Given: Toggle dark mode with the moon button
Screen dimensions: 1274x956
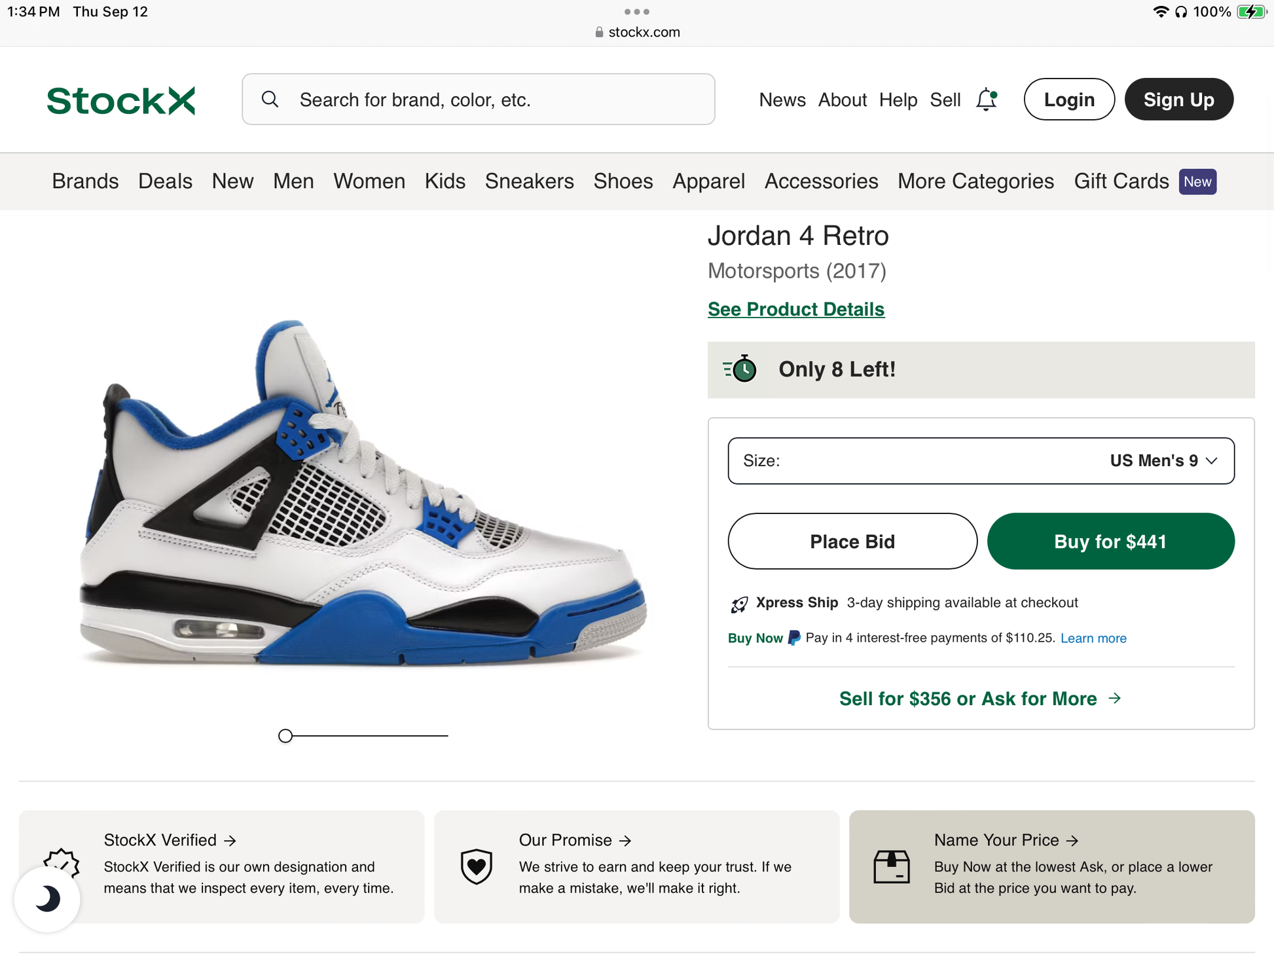Looking at the screenshot, I should click(x=46, y=899).
